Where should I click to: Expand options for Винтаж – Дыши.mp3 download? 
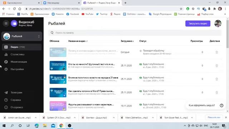[114, 118]
